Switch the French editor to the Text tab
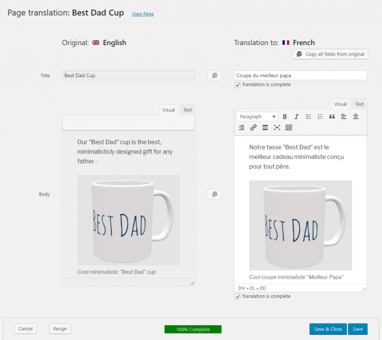382x340 pixels. point(359,104)
